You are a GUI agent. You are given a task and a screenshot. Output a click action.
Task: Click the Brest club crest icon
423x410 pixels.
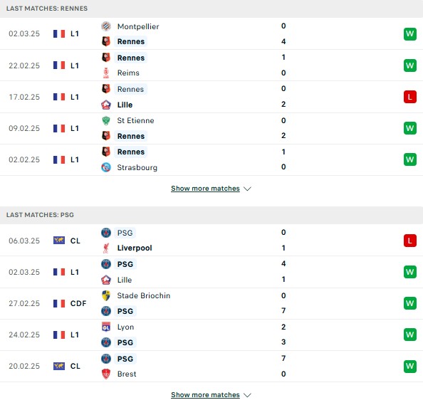point(106,374)
